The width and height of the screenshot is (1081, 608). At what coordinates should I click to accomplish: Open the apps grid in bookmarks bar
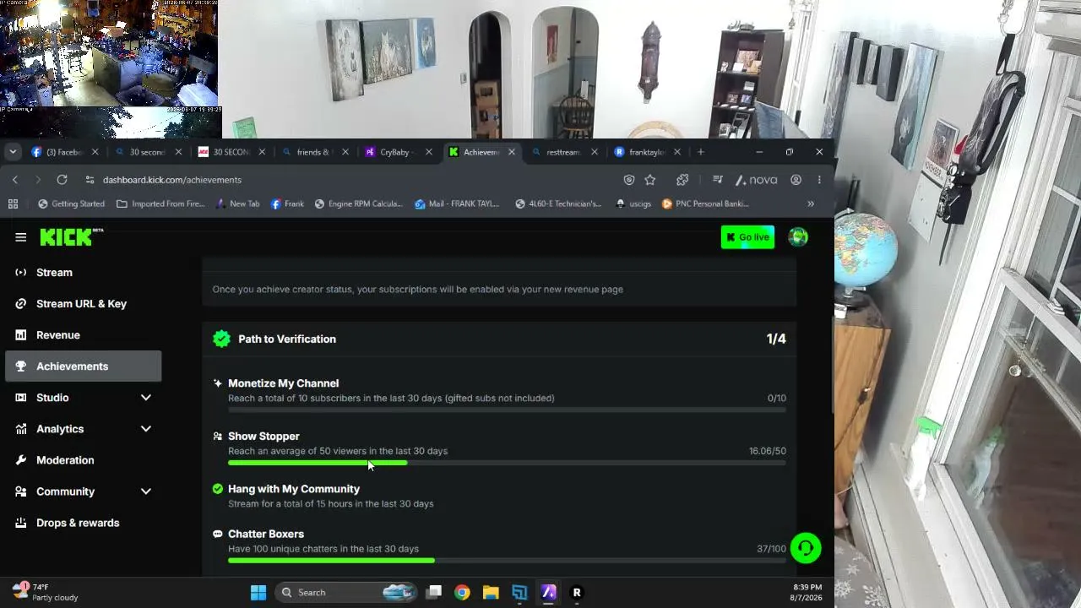(13, 204)
